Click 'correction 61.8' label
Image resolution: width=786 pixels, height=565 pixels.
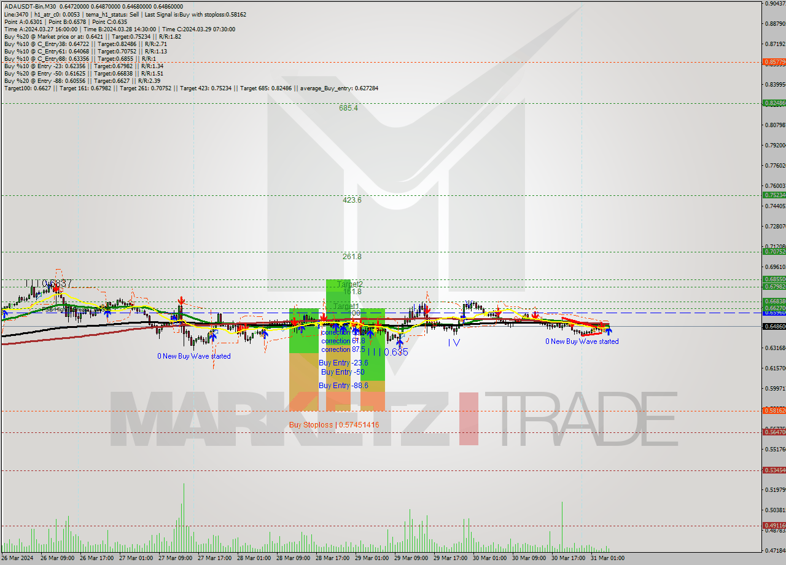point(343,340)
